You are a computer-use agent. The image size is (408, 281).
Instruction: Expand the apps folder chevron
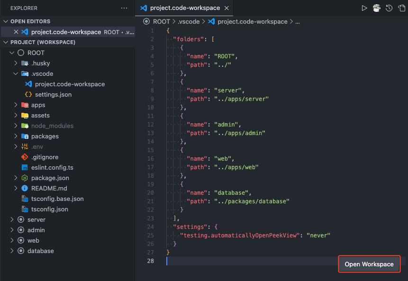(16, 105)
